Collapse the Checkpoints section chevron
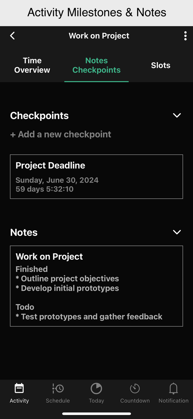 [177, 115]
